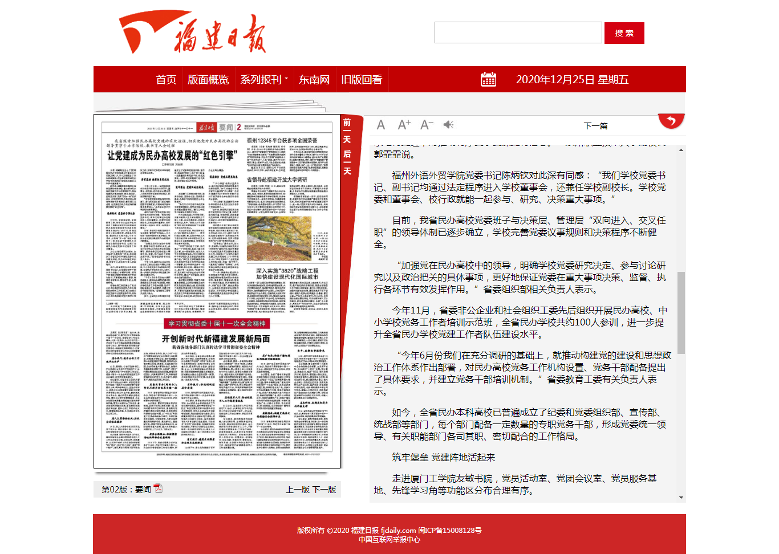Go to next article via 下一篇
Screen dimensions: 779x554
[595, 126]
